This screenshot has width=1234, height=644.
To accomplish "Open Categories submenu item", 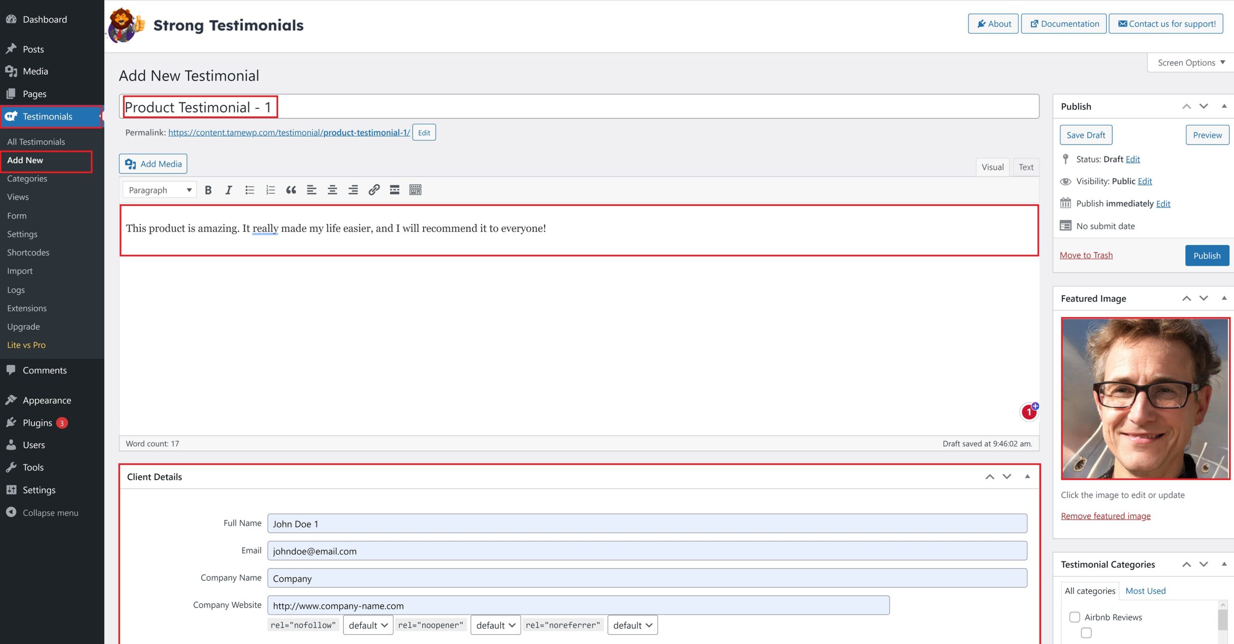I will point(27,178).
